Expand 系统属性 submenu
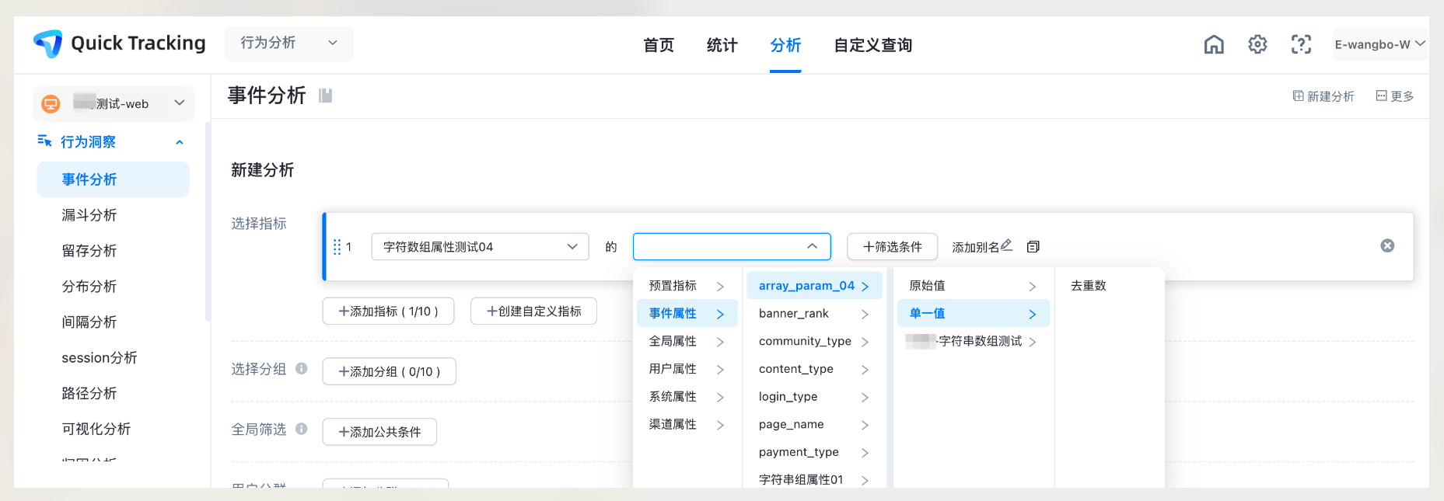The image size is (1444, 501). (x=687, y=397)
